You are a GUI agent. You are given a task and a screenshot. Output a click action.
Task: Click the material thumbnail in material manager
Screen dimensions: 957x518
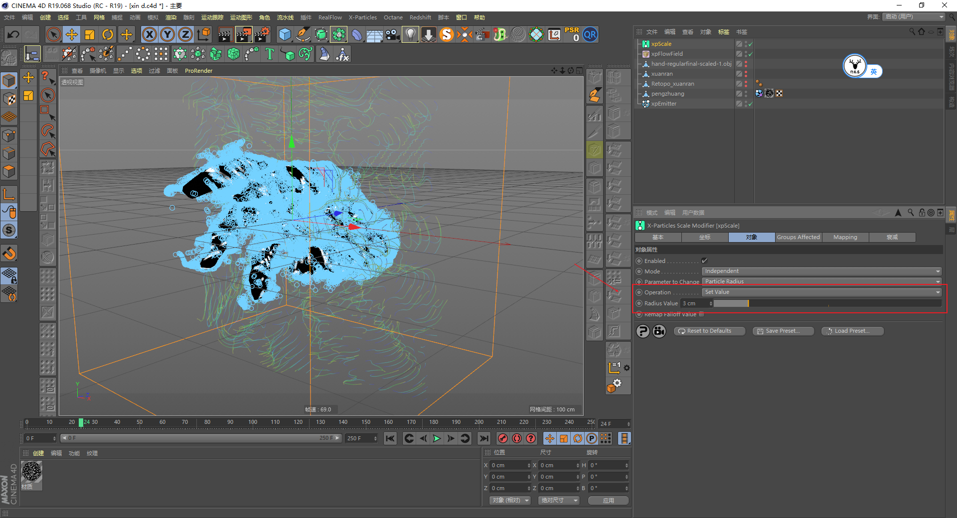pos(32,472)
